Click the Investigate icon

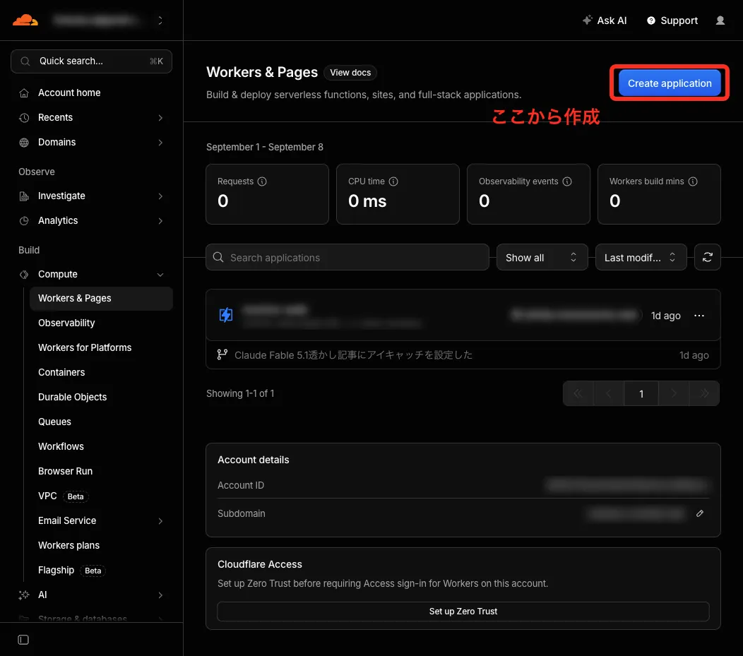click(24, 196)
